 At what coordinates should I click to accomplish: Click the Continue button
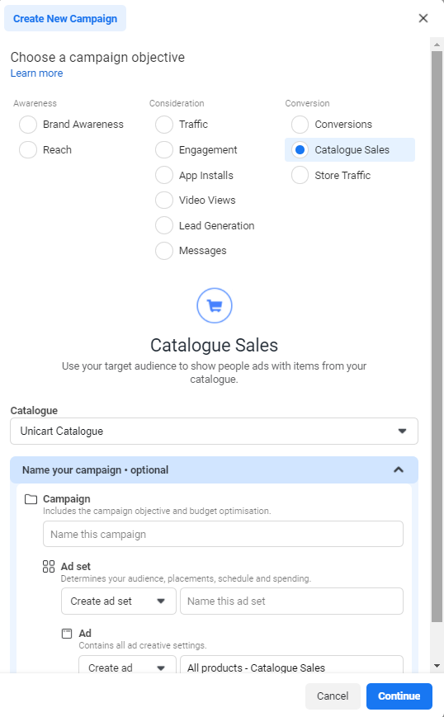point(399,696)
